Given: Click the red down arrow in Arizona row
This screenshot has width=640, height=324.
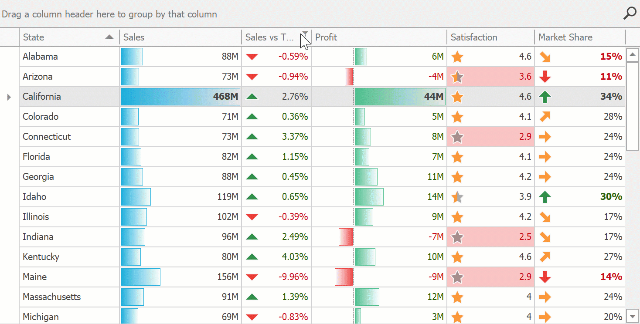Looking at the screenshot, I should 545,77.
